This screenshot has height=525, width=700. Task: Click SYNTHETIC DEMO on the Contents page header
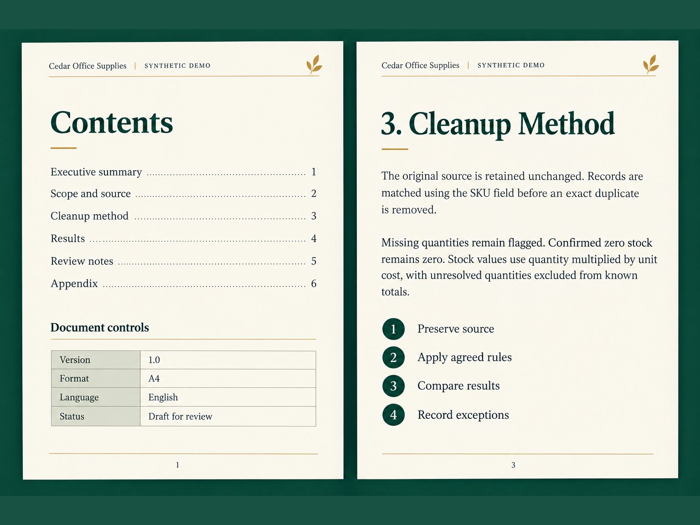(177, 66)
